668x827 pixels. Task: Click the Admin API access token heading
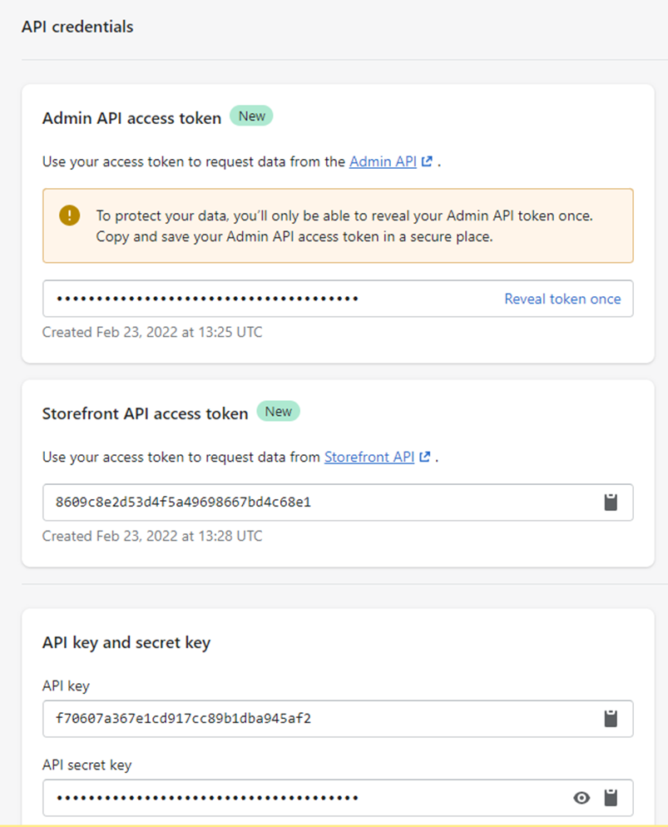coord(131,118)
